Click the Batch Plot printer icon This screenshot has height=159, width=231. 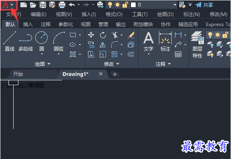coord(100,5)
